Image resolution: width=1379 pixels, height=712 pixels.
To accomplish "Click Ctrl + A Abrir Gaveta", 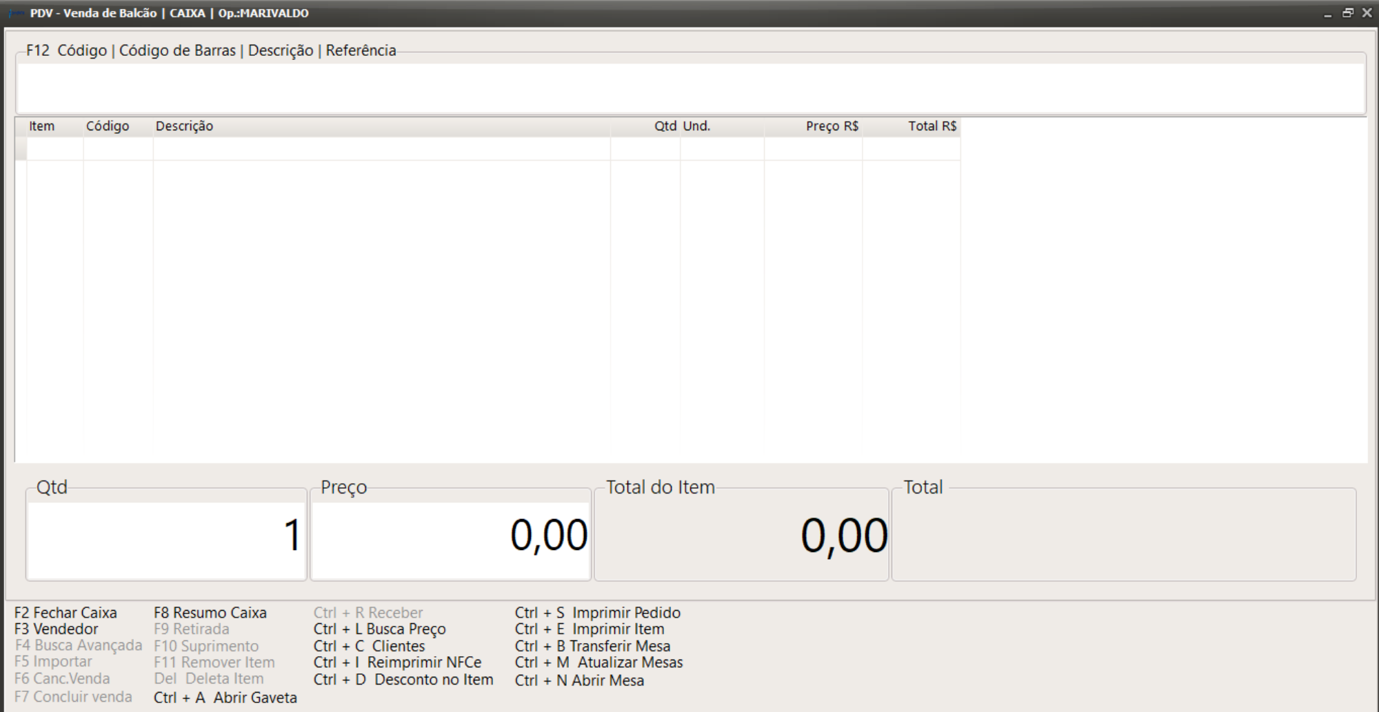I will tap(225, 698).
